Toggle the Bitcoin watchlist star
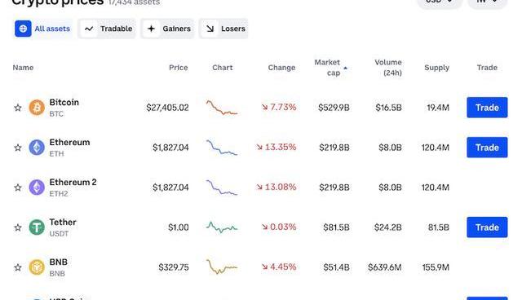Screen dimensions: 522x300 [18, 108]
